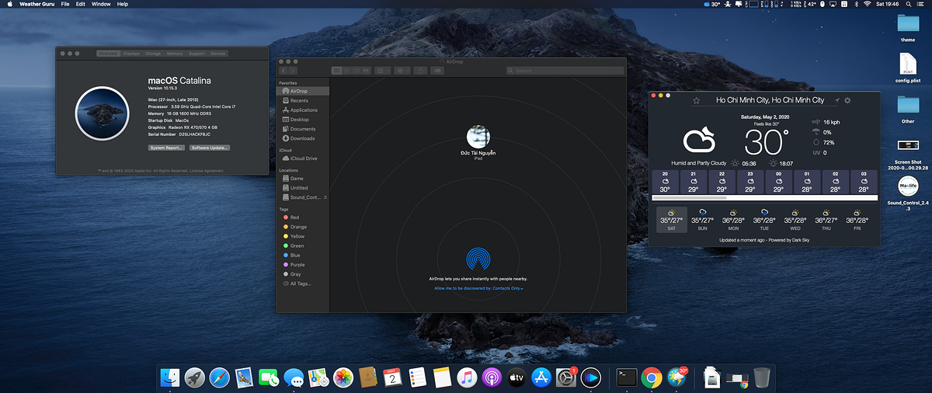
Task: Open Terminal from the Dock
Action: (x=627, y=377)
